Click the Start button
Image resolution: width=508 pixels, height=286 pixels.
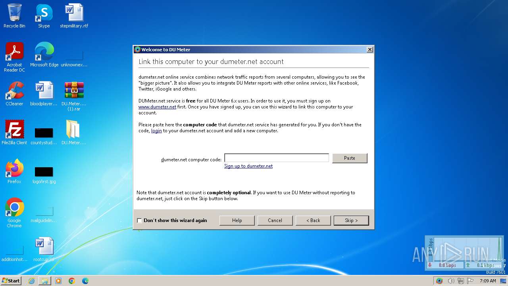[11, 281]
